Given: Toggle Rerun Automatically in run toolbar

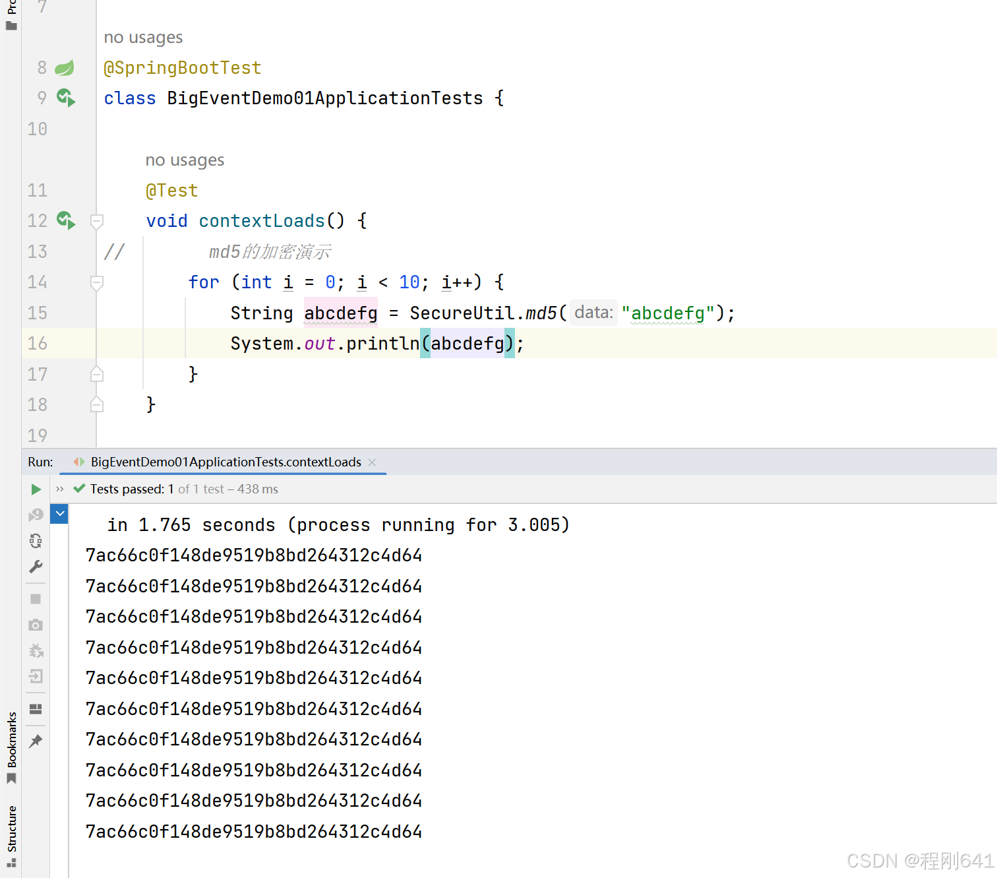Looking at the screenshot, I should [x=36, y=541].
